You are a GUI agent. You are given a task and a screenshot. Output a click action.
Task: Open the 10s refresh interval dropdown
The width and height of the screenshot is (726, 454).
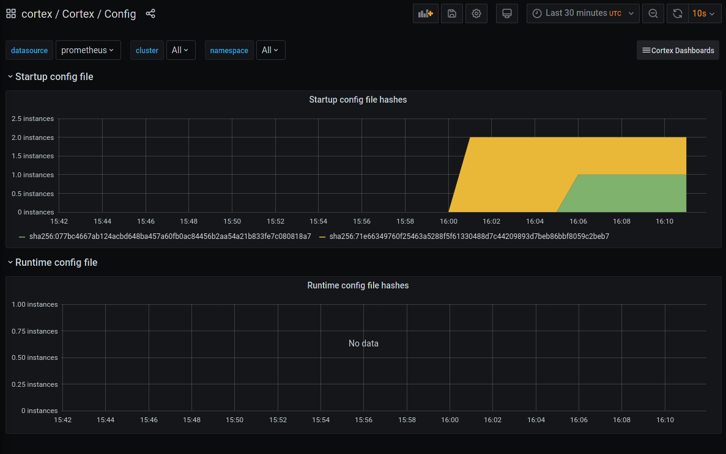coord(704,13)
